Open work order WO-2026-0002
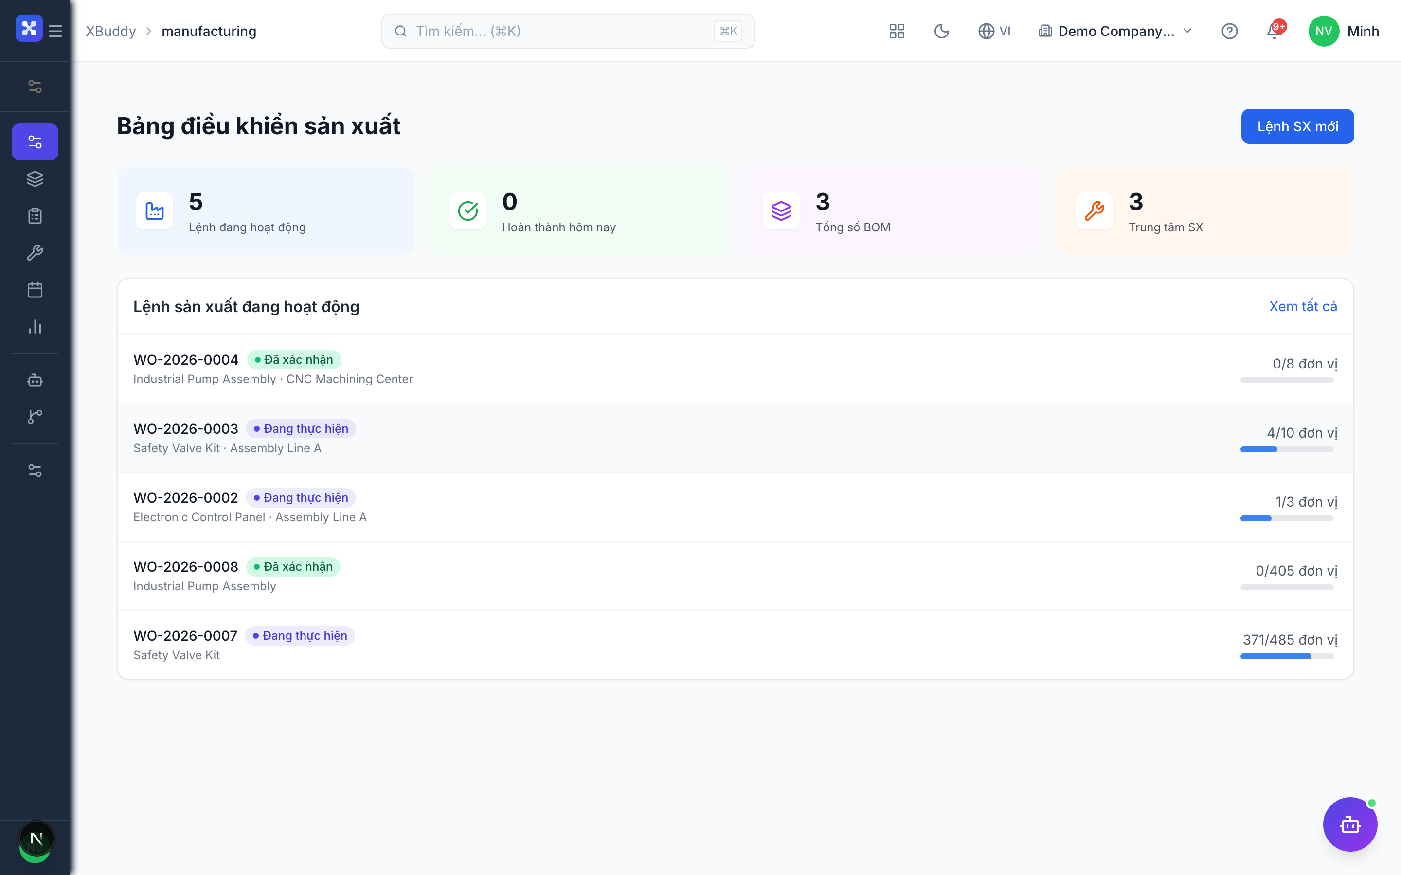This screenshot has width=1401, height=875. click(735, 507)
